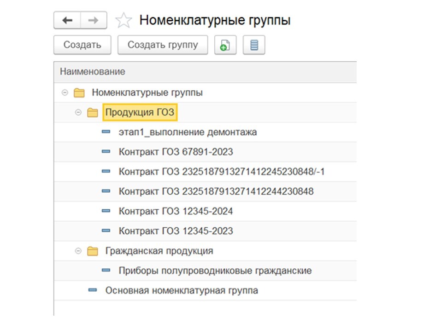Click the Создать button
This screenshot has width=423, height=317.
coord(82,45)
